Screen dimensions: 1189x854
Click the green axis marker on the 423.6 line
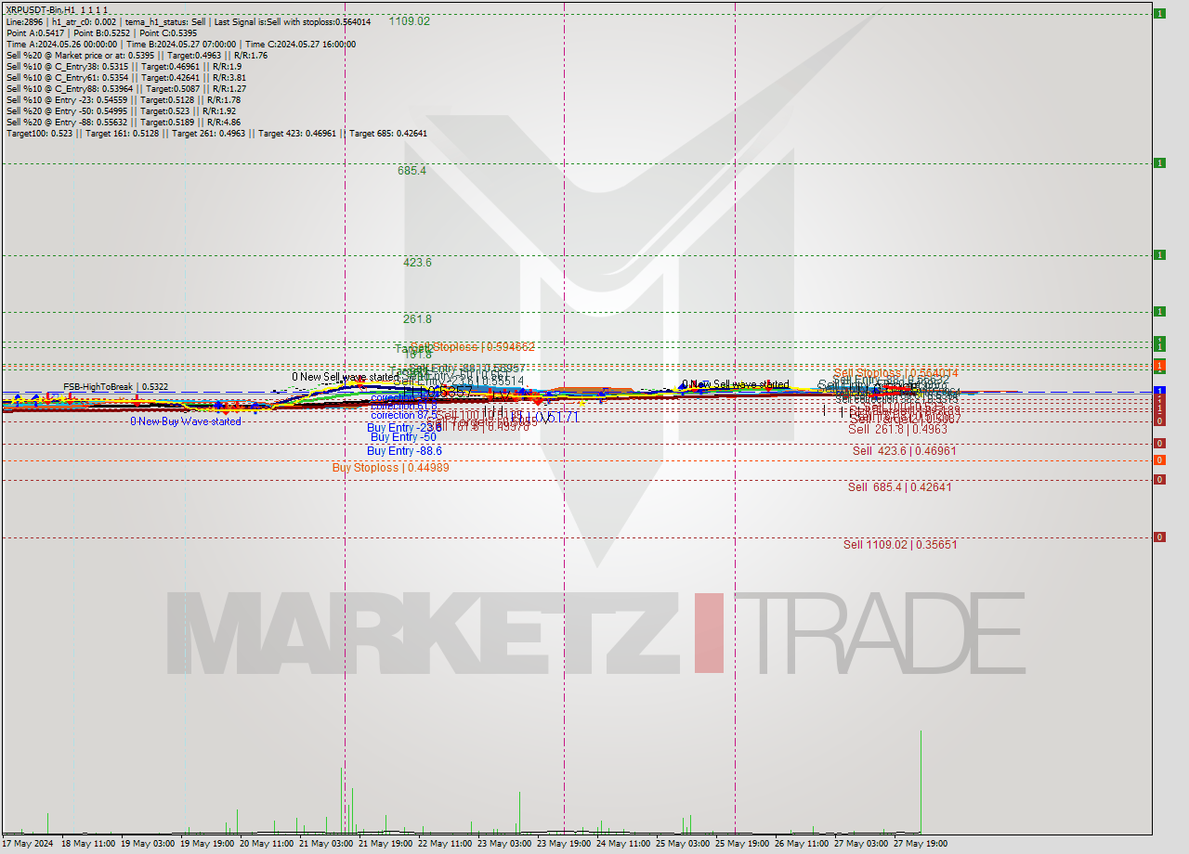(x=1159, y=255)
